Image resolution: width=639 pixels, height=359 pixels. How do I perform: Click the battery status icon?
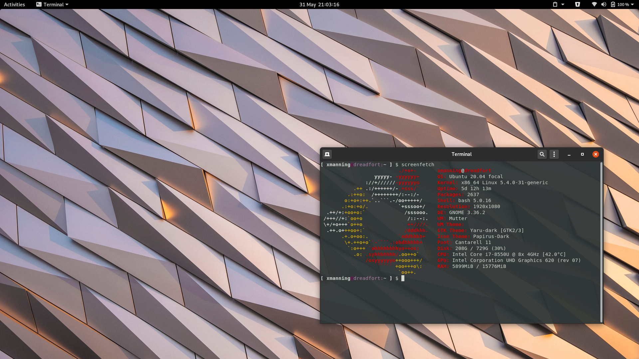click(613, 4)
